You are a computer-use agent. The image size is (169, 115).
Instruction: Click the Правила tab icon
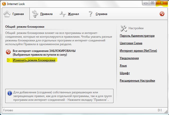[x=35, y=14]
